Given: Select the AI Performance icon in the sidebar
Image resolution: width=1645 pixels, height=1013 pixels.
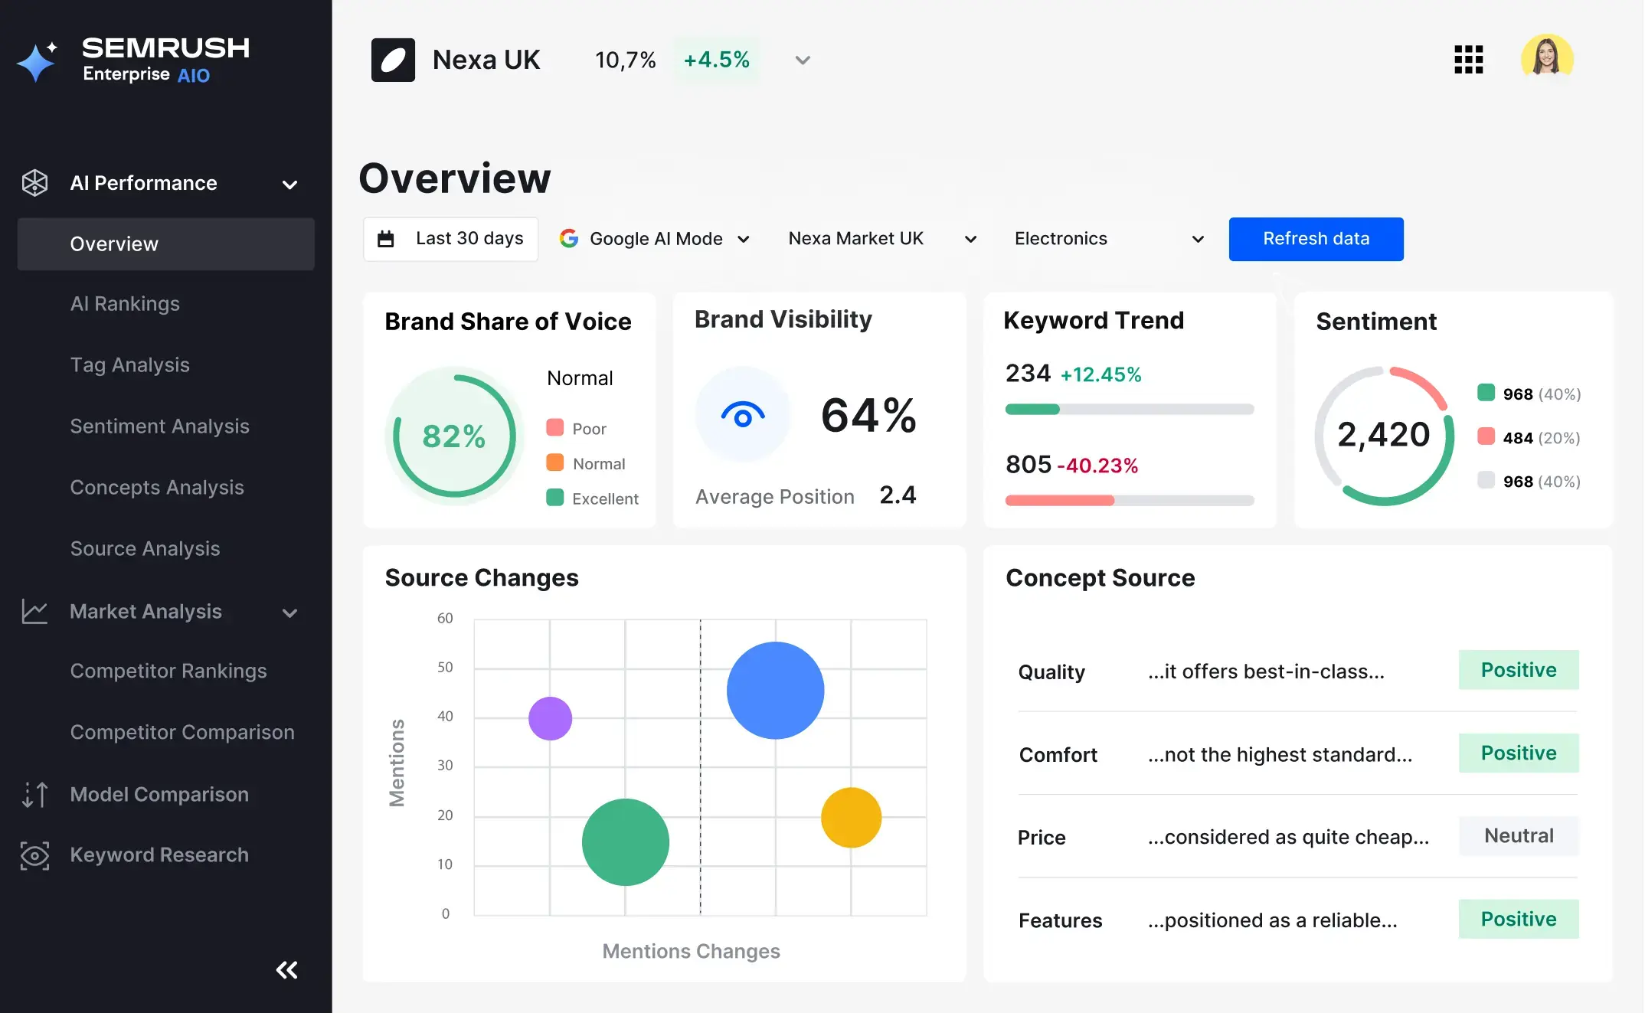Looking at the screenshot, I should tap(34, 183).
